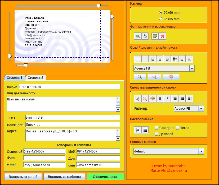Insert a framed picture onto the card
This screenshot has width=219, height=185.
coord(155,36)
